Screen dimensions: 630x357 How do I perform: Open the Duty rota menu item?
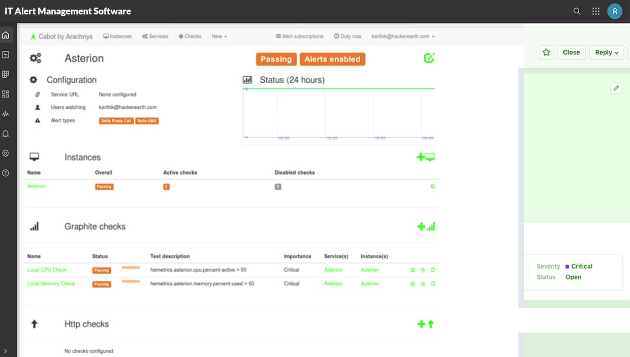point(348,36)
